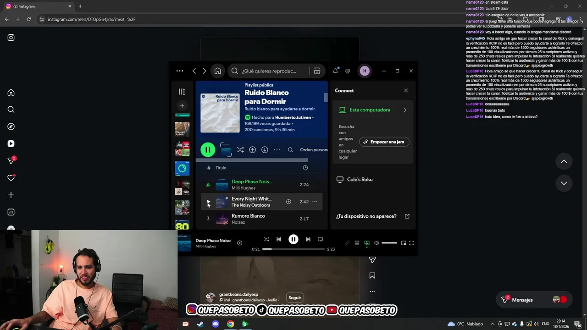Navigate forward in Spotify
Viewport: 587px width, 330px height.
point(204,71)
